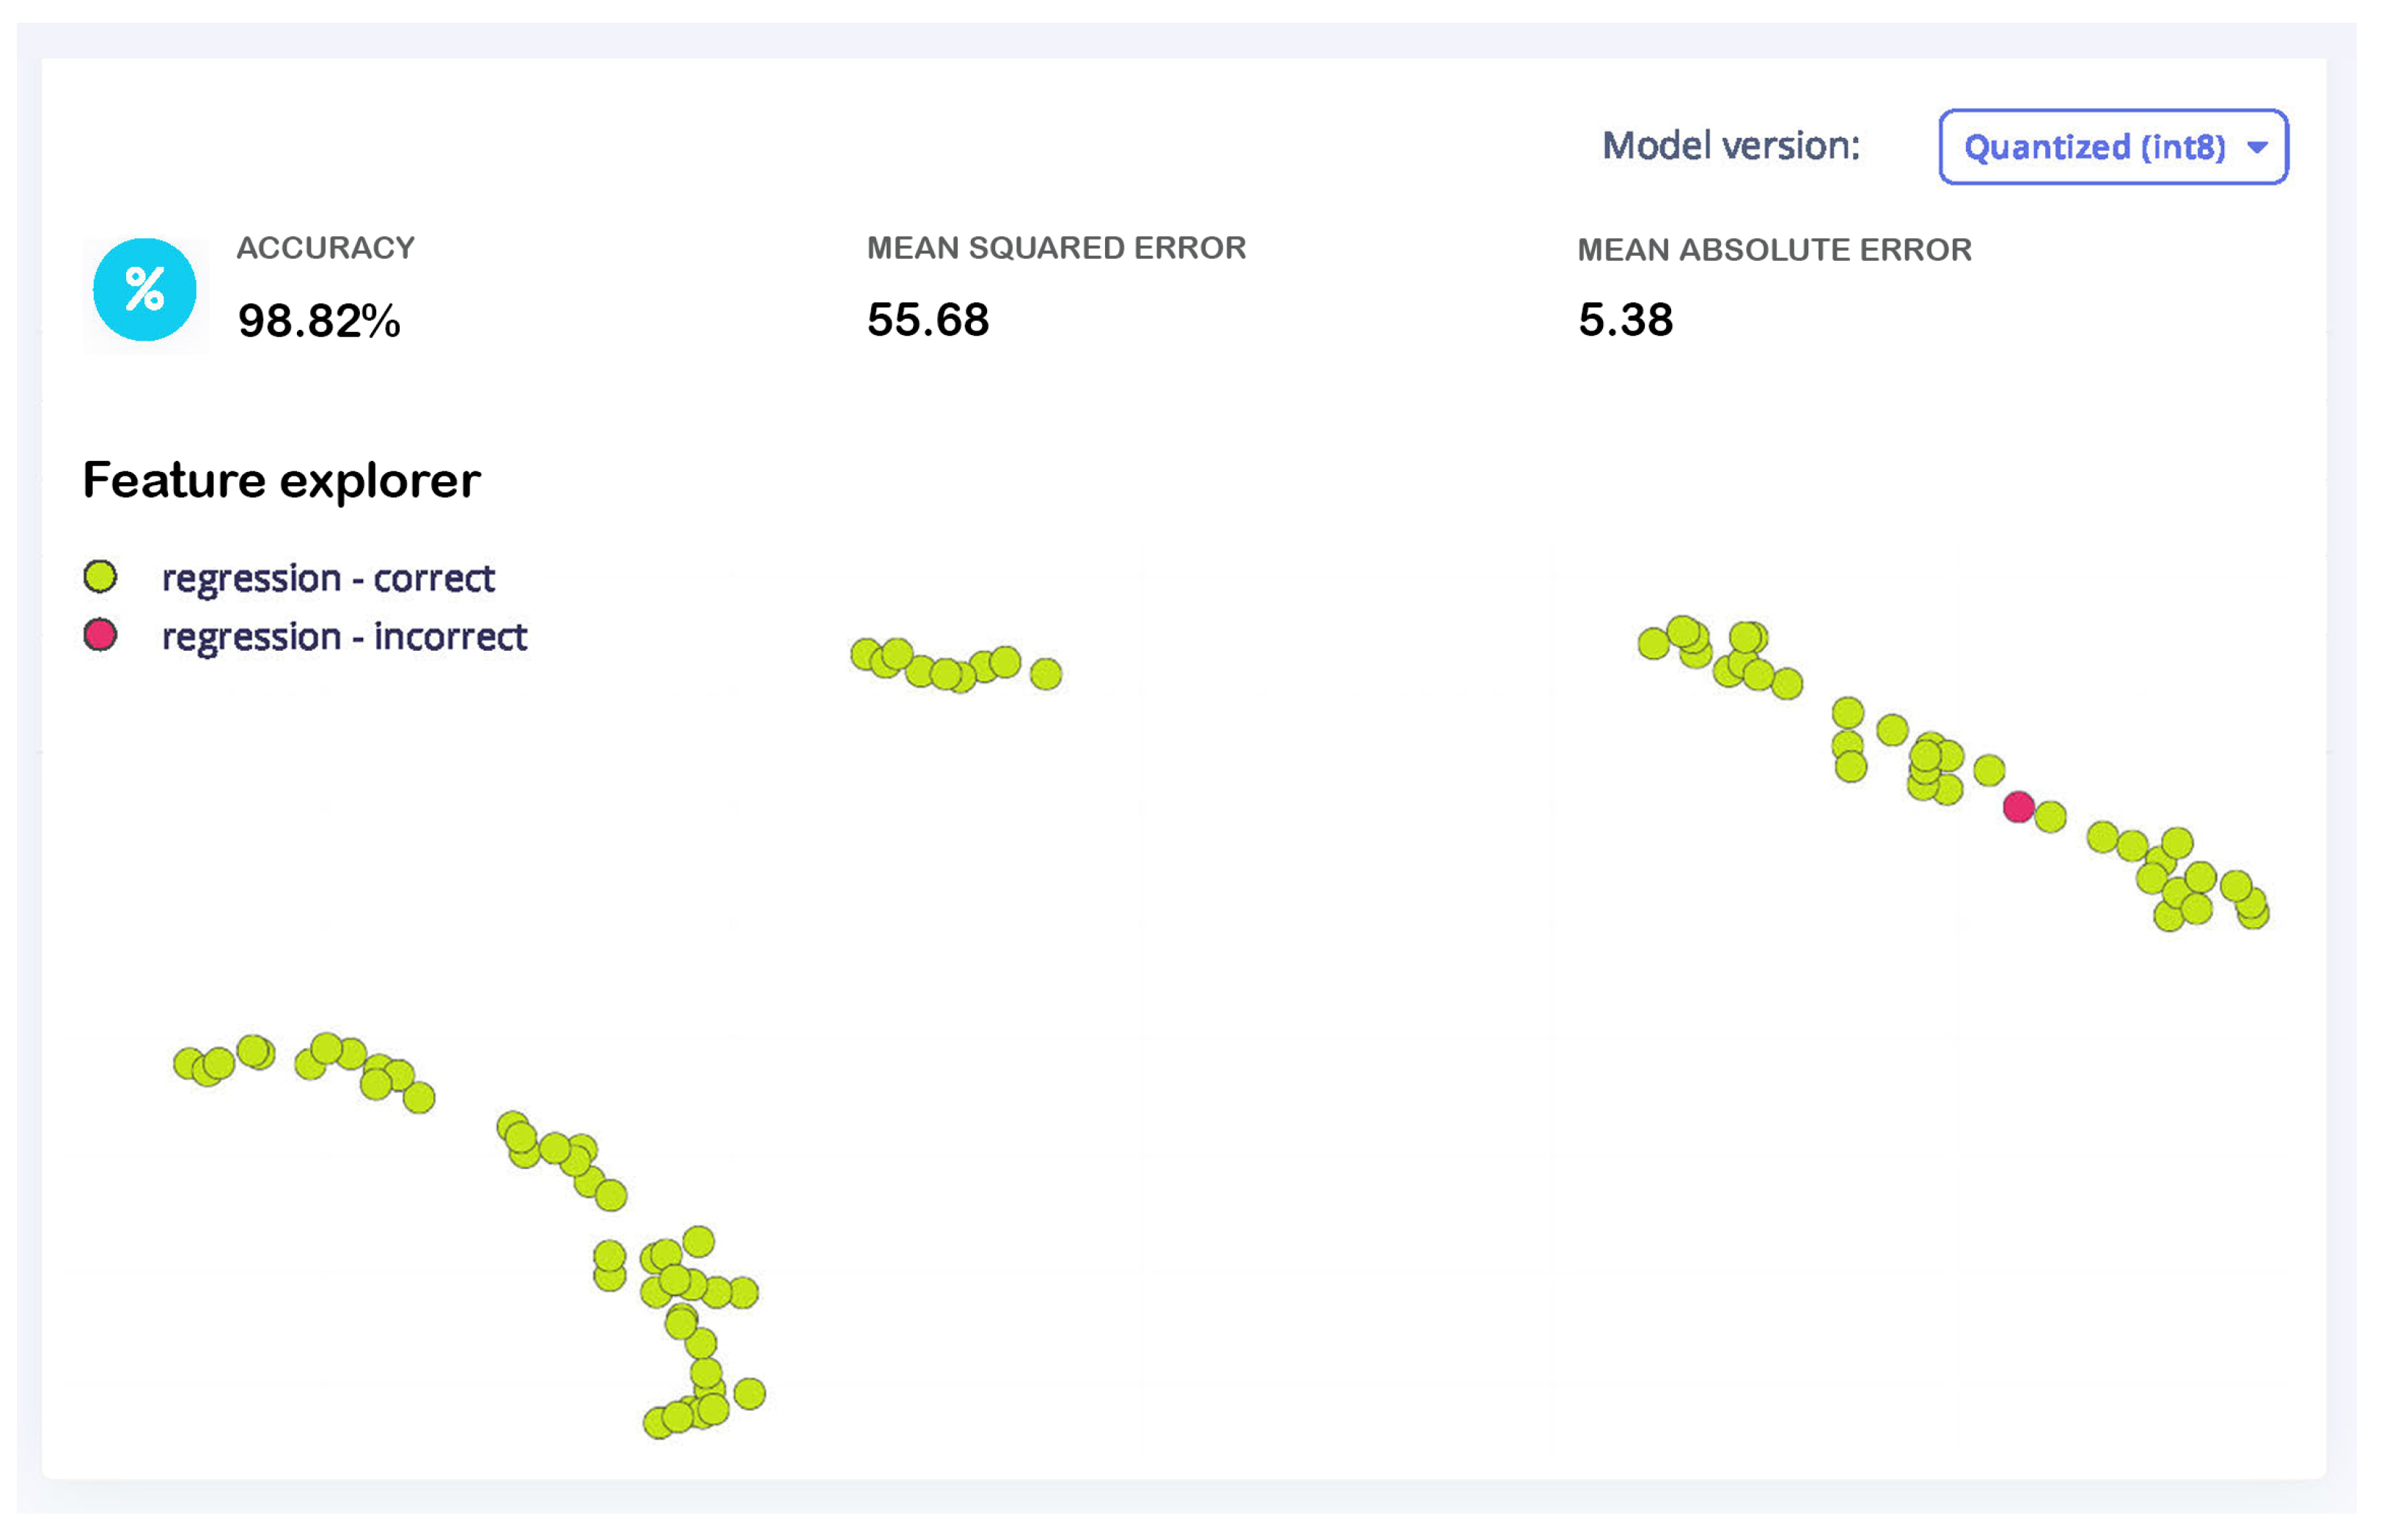Click the MEAN ABSOLUTE ERROR label
The image size is (2381, 1540).
pyautogui.click(x=1774, y=250)
